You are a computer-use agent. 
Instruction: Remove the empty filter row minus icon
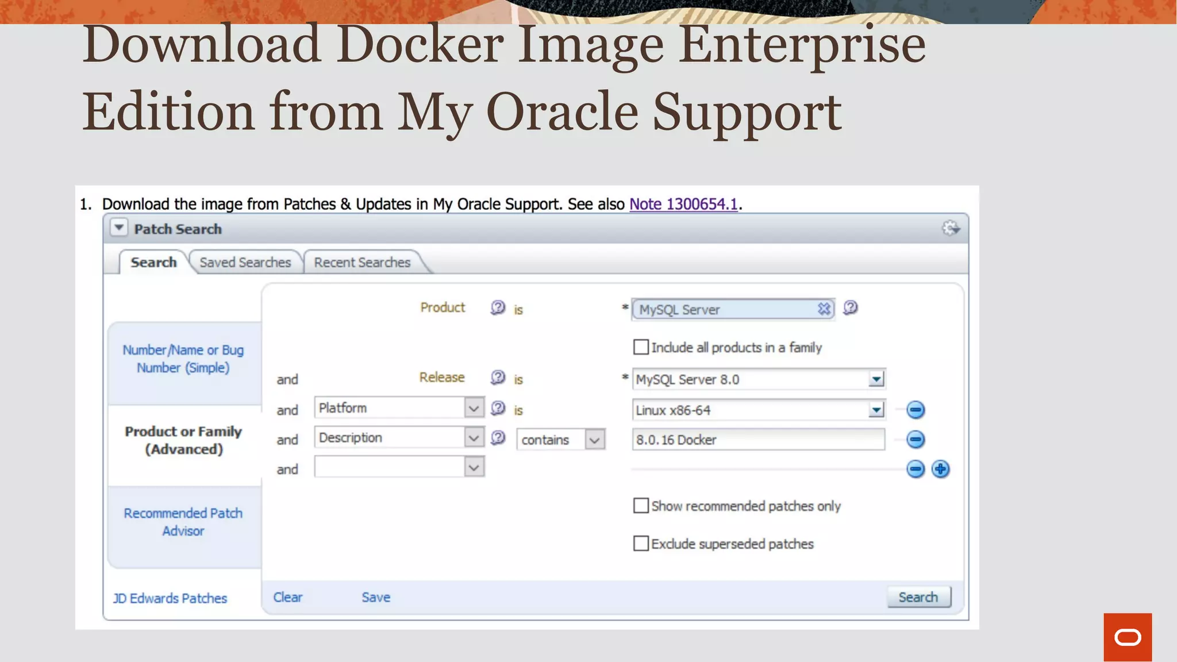[x=916, y=469]
